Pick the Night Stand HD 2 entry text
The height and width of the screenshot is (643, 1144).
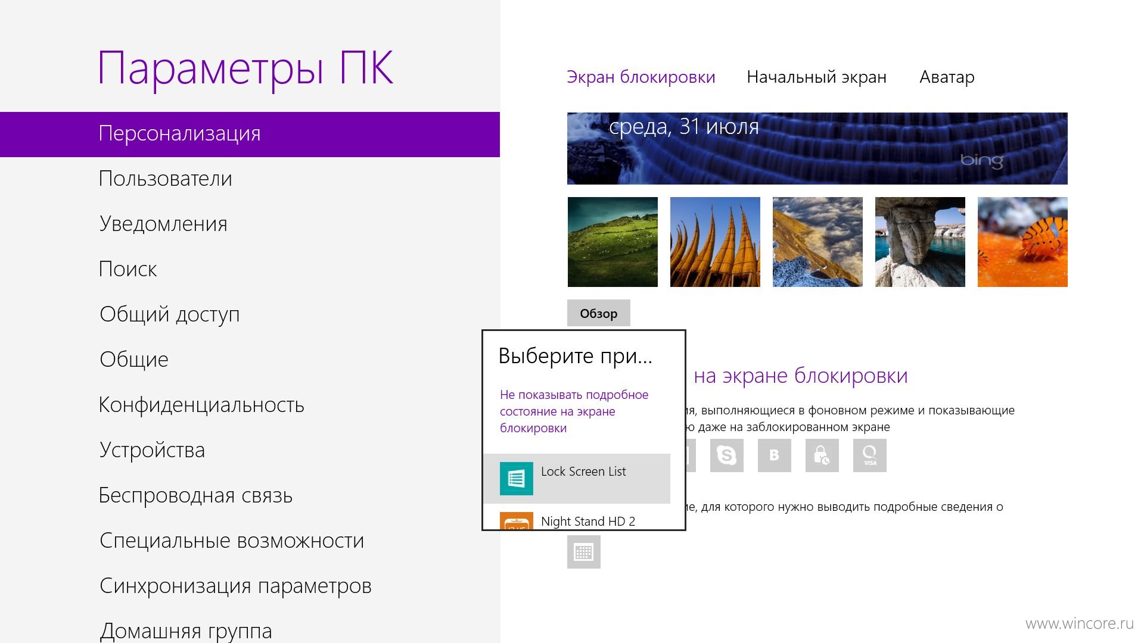pyautogui.click(x=588, y=522)
